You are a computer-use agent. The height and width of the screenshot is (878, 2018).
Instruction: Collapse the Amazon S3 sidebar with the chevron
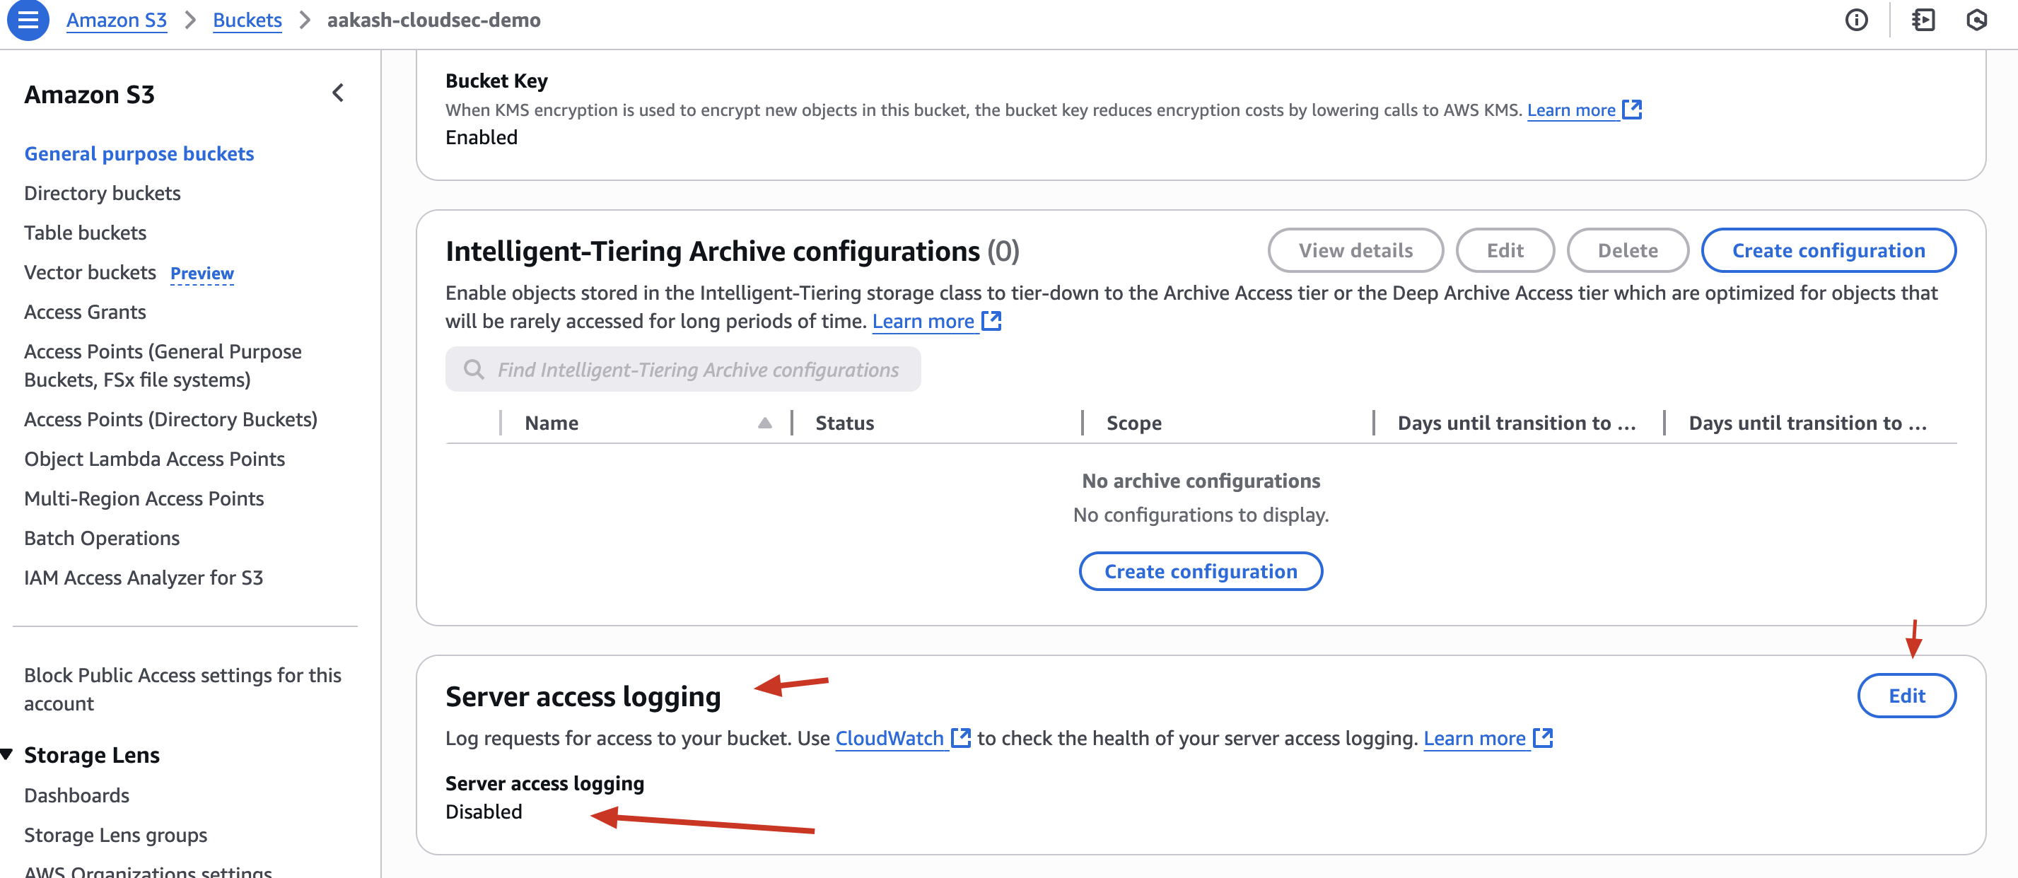338,93
